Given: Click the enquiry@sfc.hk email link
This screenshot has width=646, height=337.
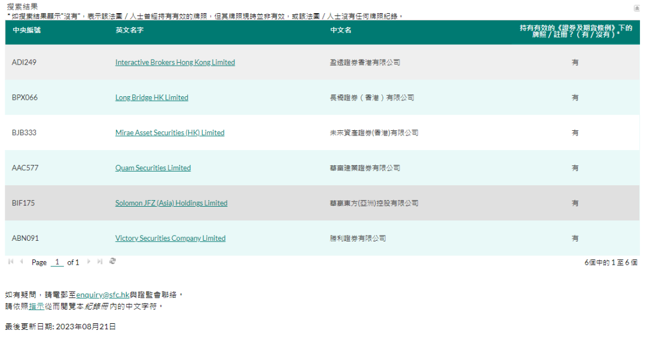Looking at the screenshot, I should (x=102, y=295).
